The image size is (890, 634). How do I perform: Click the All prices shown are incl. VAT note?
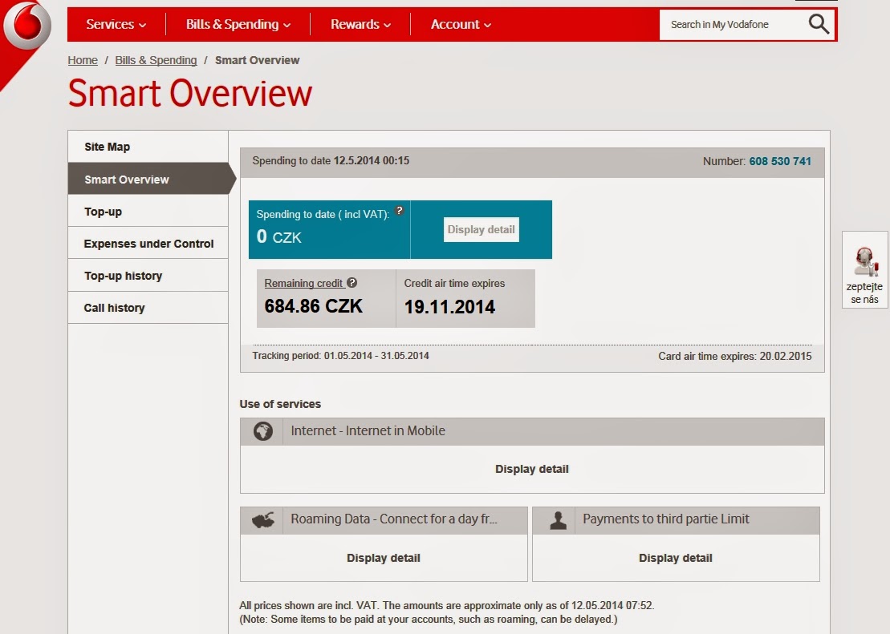tap(447, 612)
